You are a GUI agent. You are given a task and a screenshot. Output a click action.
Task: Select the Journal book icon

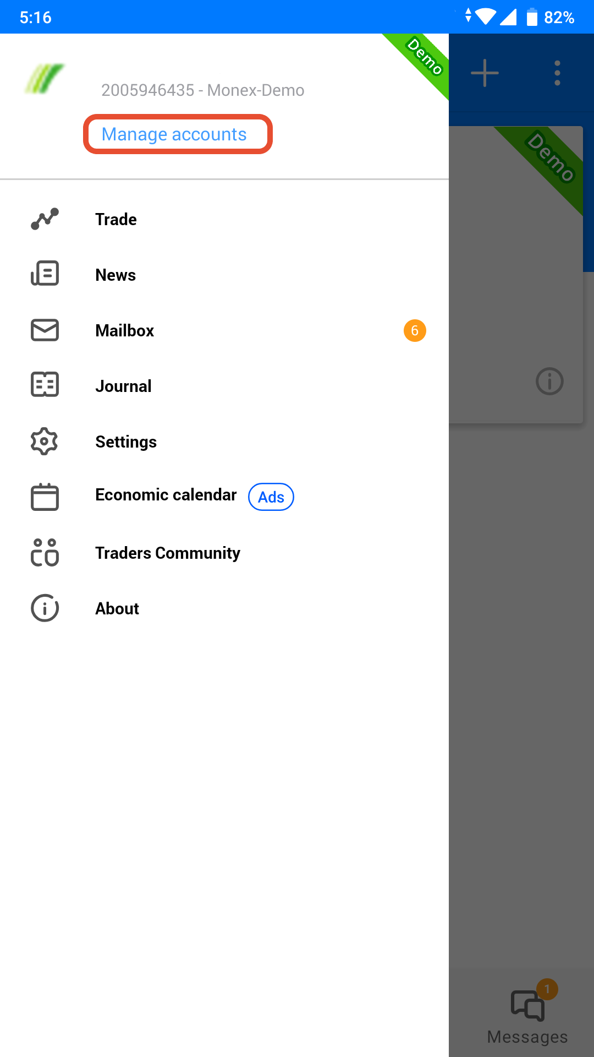(45, 384)
